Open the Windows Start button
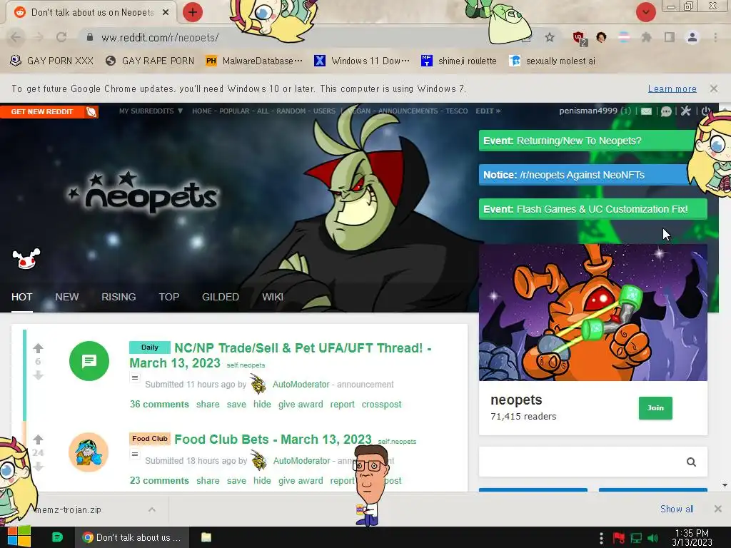Viewport: 731px width, 548px height. [x=19, y=537]
